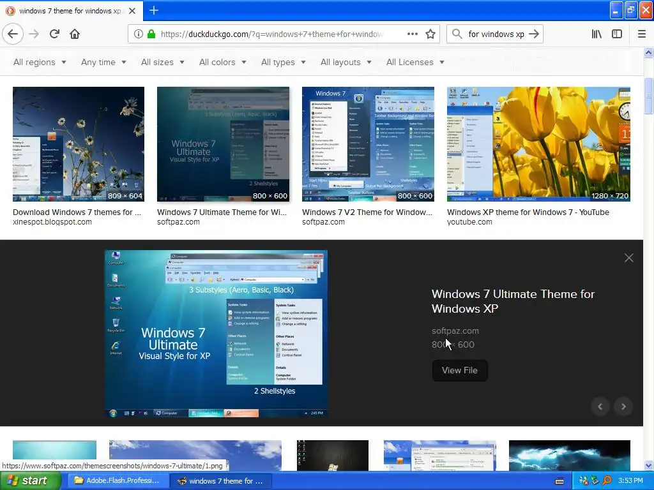654x490 pixels.
Task: Click the scrollbar up arrow
Action: click(648, 52)
